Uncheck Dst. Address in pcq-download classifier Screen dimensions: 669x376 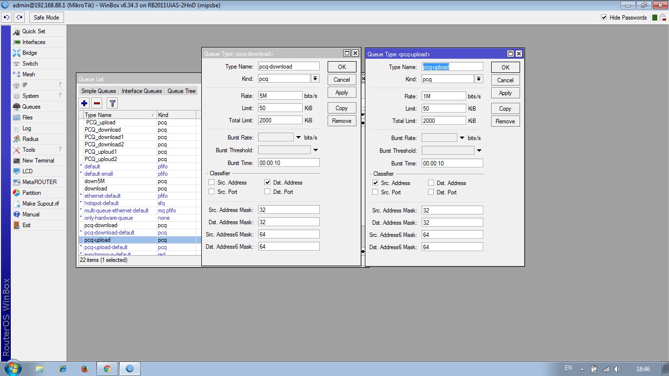coord(267,182)
